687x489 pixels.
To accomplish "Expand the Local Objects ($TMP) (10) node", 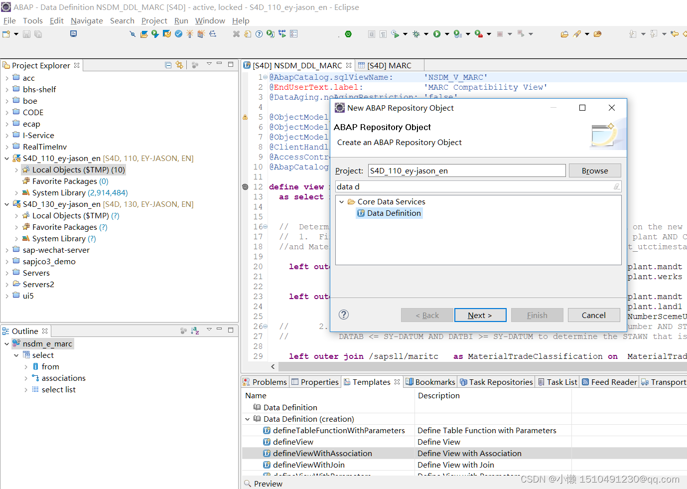I will (x=16, y=170).
